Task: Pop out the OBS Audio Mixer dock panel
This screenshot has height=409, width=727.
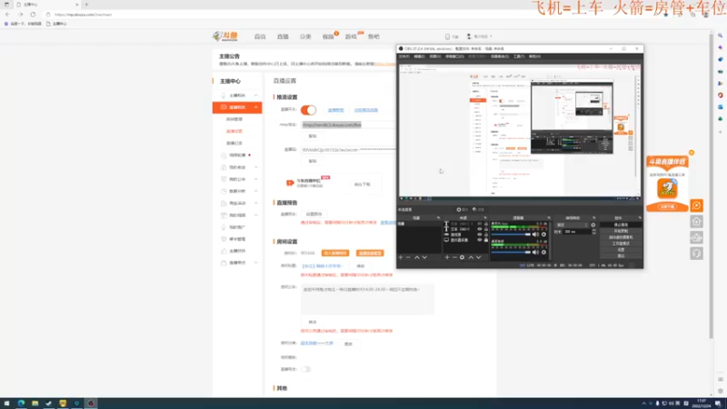Action: click(x=549, y=218)
